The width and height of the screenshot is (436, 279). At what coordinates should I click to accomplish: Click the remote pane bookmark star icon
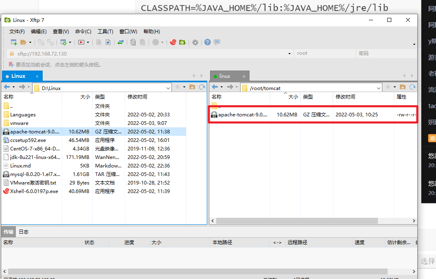coord(388,87)
